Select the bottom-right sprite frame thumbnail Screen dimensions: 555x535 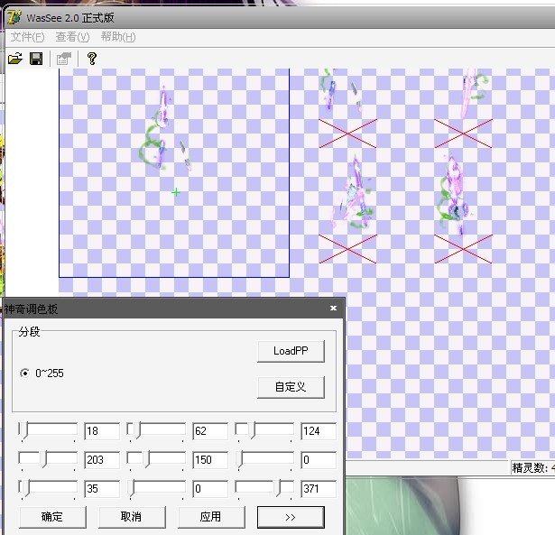[x=463, y=207]
